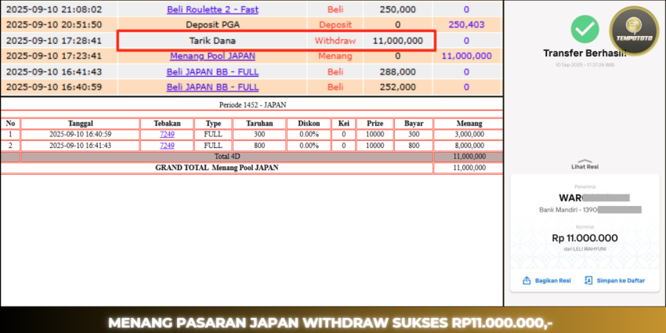Select the 11,000,000 withdraw amount cell

[397, 41]
